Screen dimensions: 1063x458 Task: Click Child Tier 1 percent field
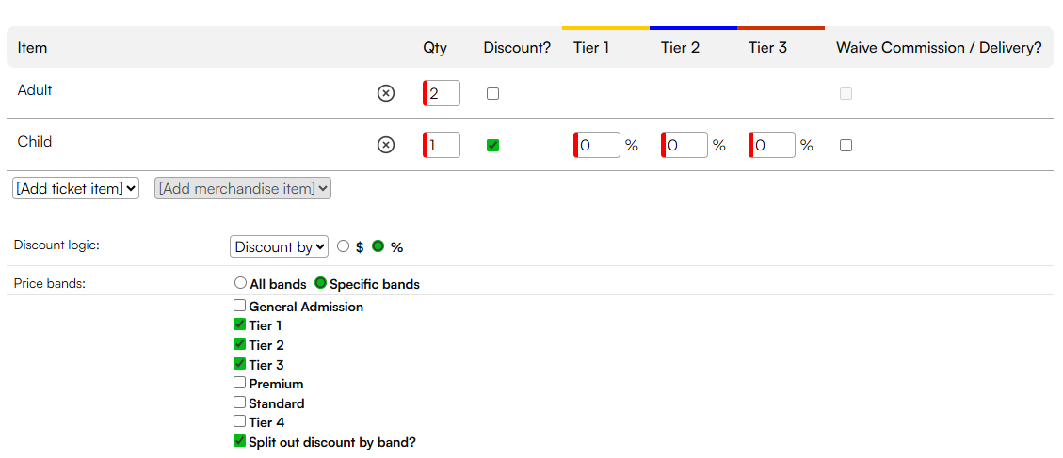point(597,145)
